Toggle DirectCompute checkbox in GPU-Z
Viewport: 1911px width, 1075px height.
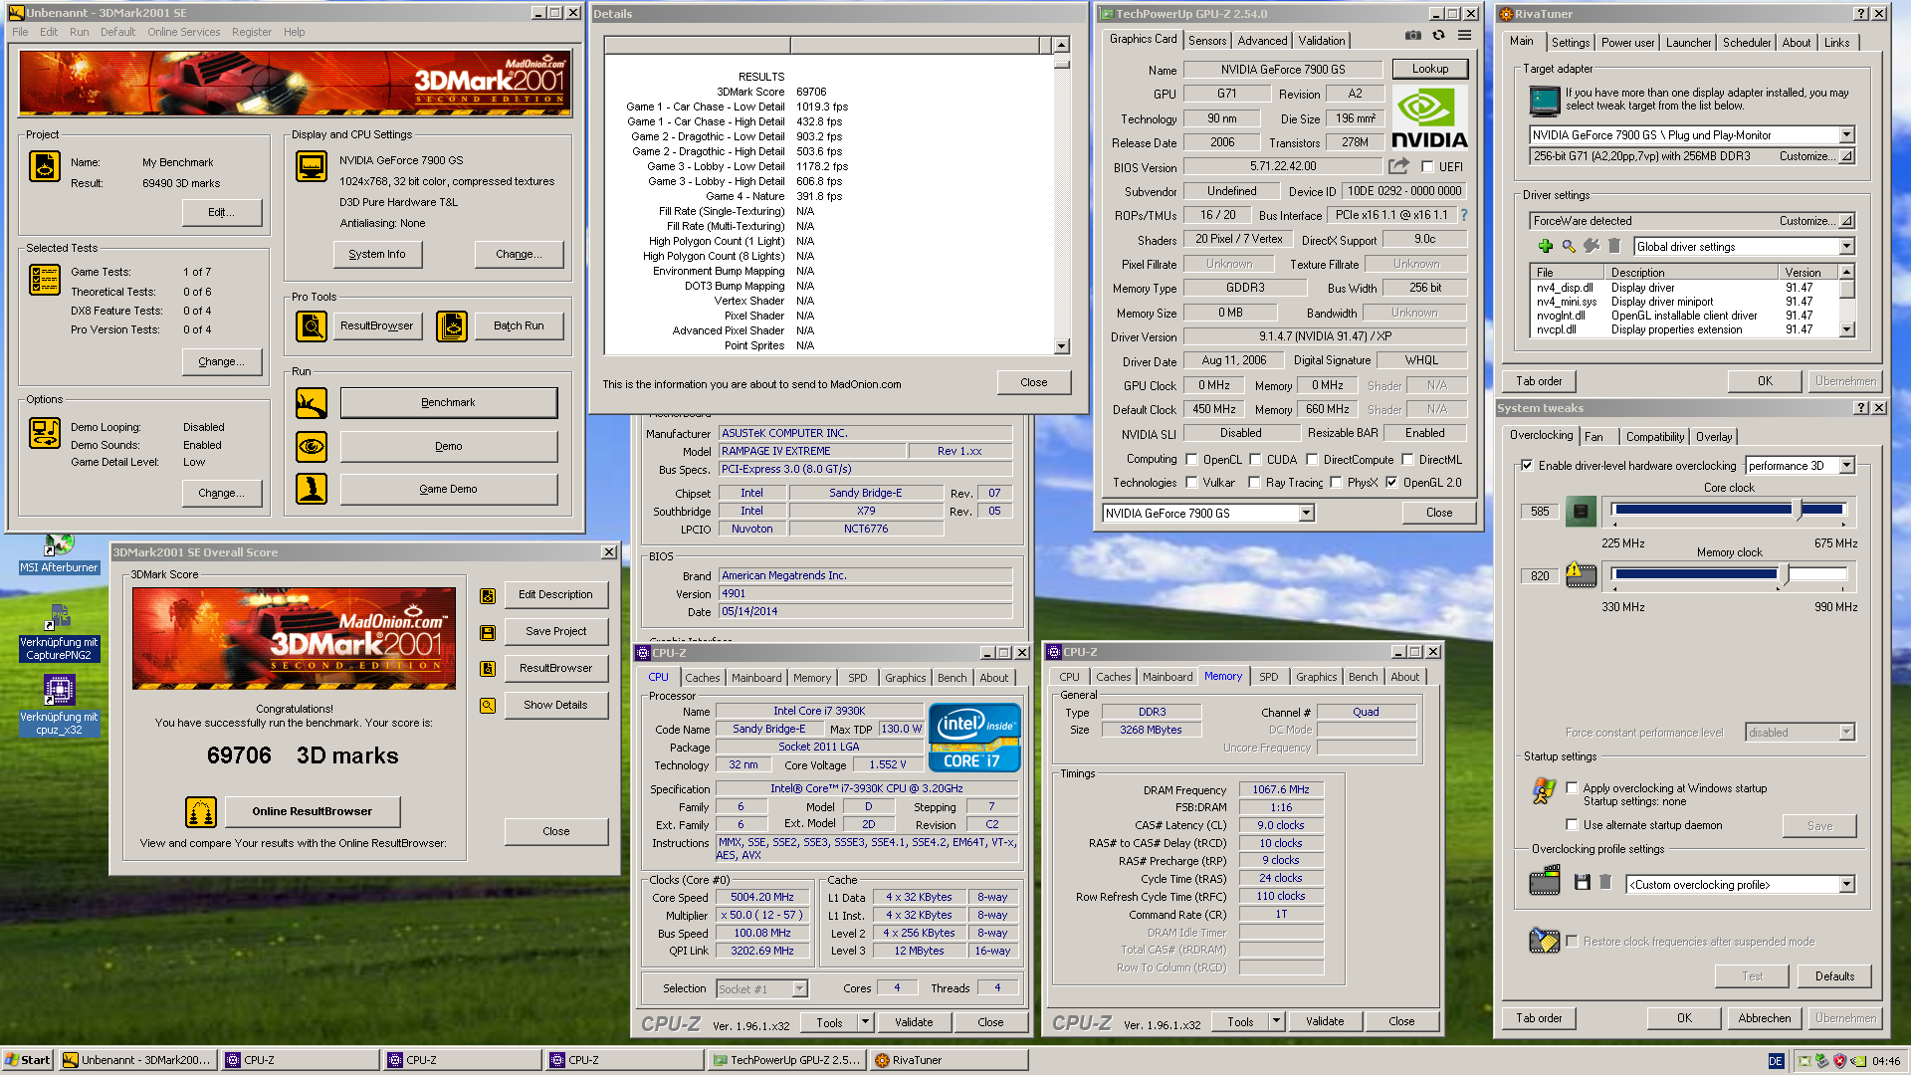point(1312,460)
